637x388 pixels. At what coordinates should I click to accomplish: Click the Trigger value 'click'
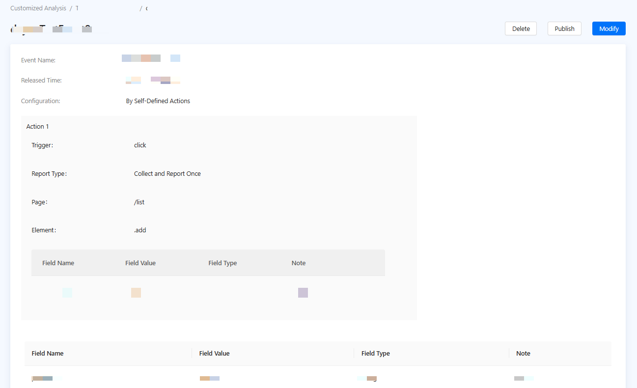[x=140, y=145]
